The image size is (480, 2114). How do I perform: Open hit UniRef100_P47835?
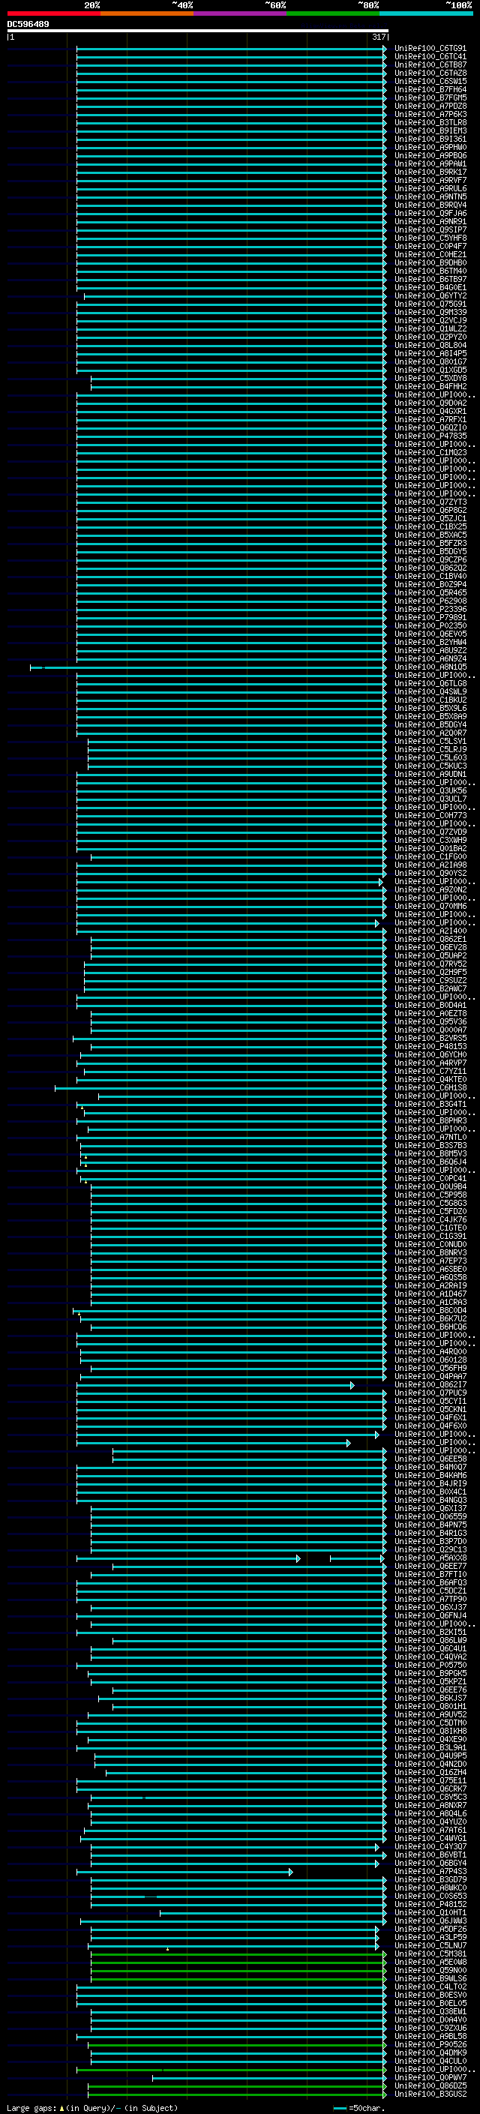(430, 436)
